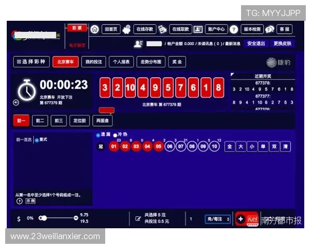Viewport: 311px width, 249px height.
Task: Open the 选择彩种 lottery type menu
Action: pos(32,62)
